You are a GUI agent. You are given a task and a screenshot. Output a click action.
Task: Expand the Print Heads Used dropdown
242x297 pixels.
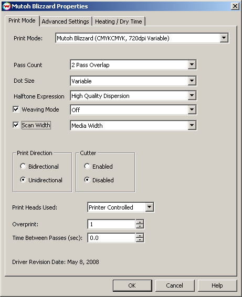[150, 207]
